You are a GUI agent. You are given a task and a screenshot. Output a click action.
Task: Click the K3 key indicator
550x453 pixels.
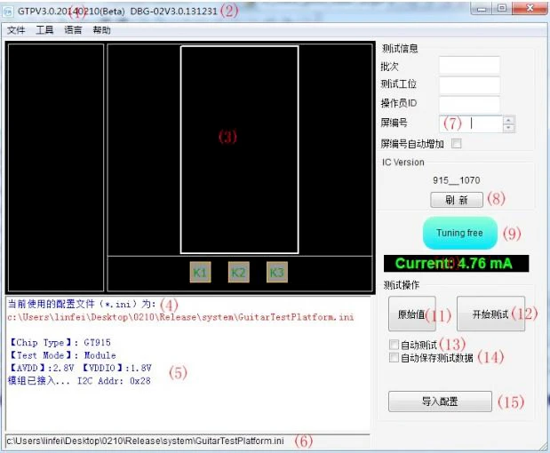click(276, 272)
